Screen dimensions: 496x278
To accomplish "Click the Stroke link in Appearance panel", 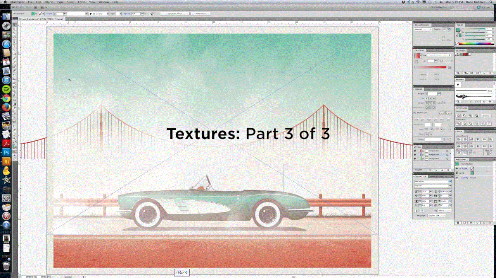I will click(464, 169).
